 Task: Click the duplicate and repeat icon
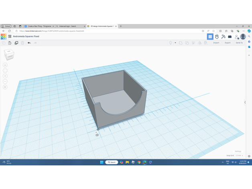point(16,43)
